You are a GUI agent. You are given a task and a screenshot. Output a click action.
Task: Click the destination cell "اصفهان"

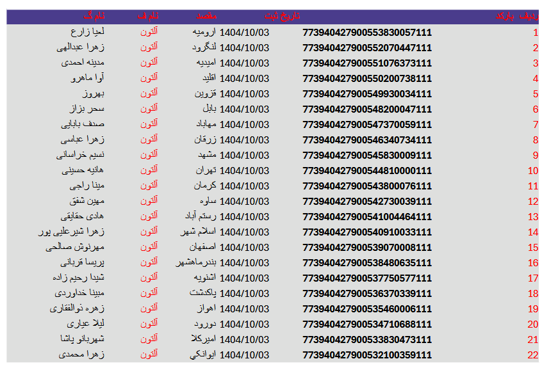203,248
